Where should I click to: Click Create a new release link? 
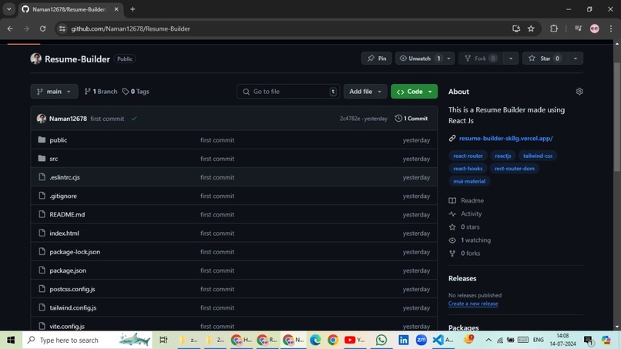pos(473,304)
